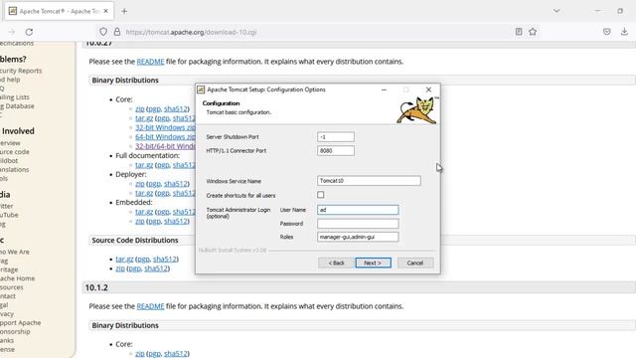The height and width of the screenshot is (358, 636).
Task: Open the Pocket save icon
Action: [607, 32]
